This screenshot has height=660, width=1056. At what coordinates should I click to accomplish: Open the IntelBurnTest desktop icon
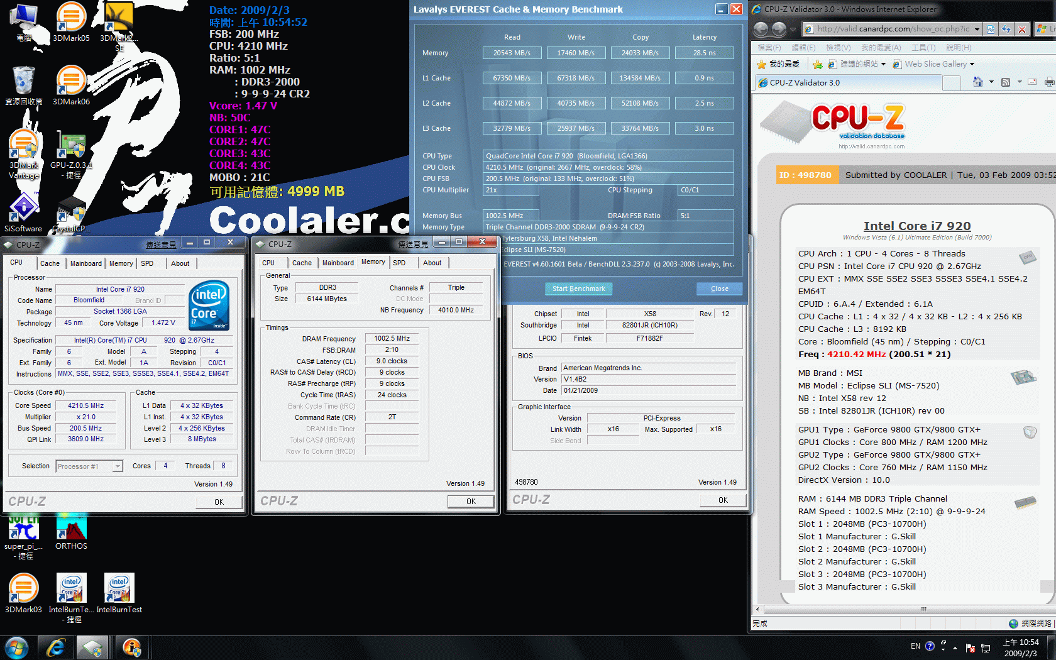point(119,593)
